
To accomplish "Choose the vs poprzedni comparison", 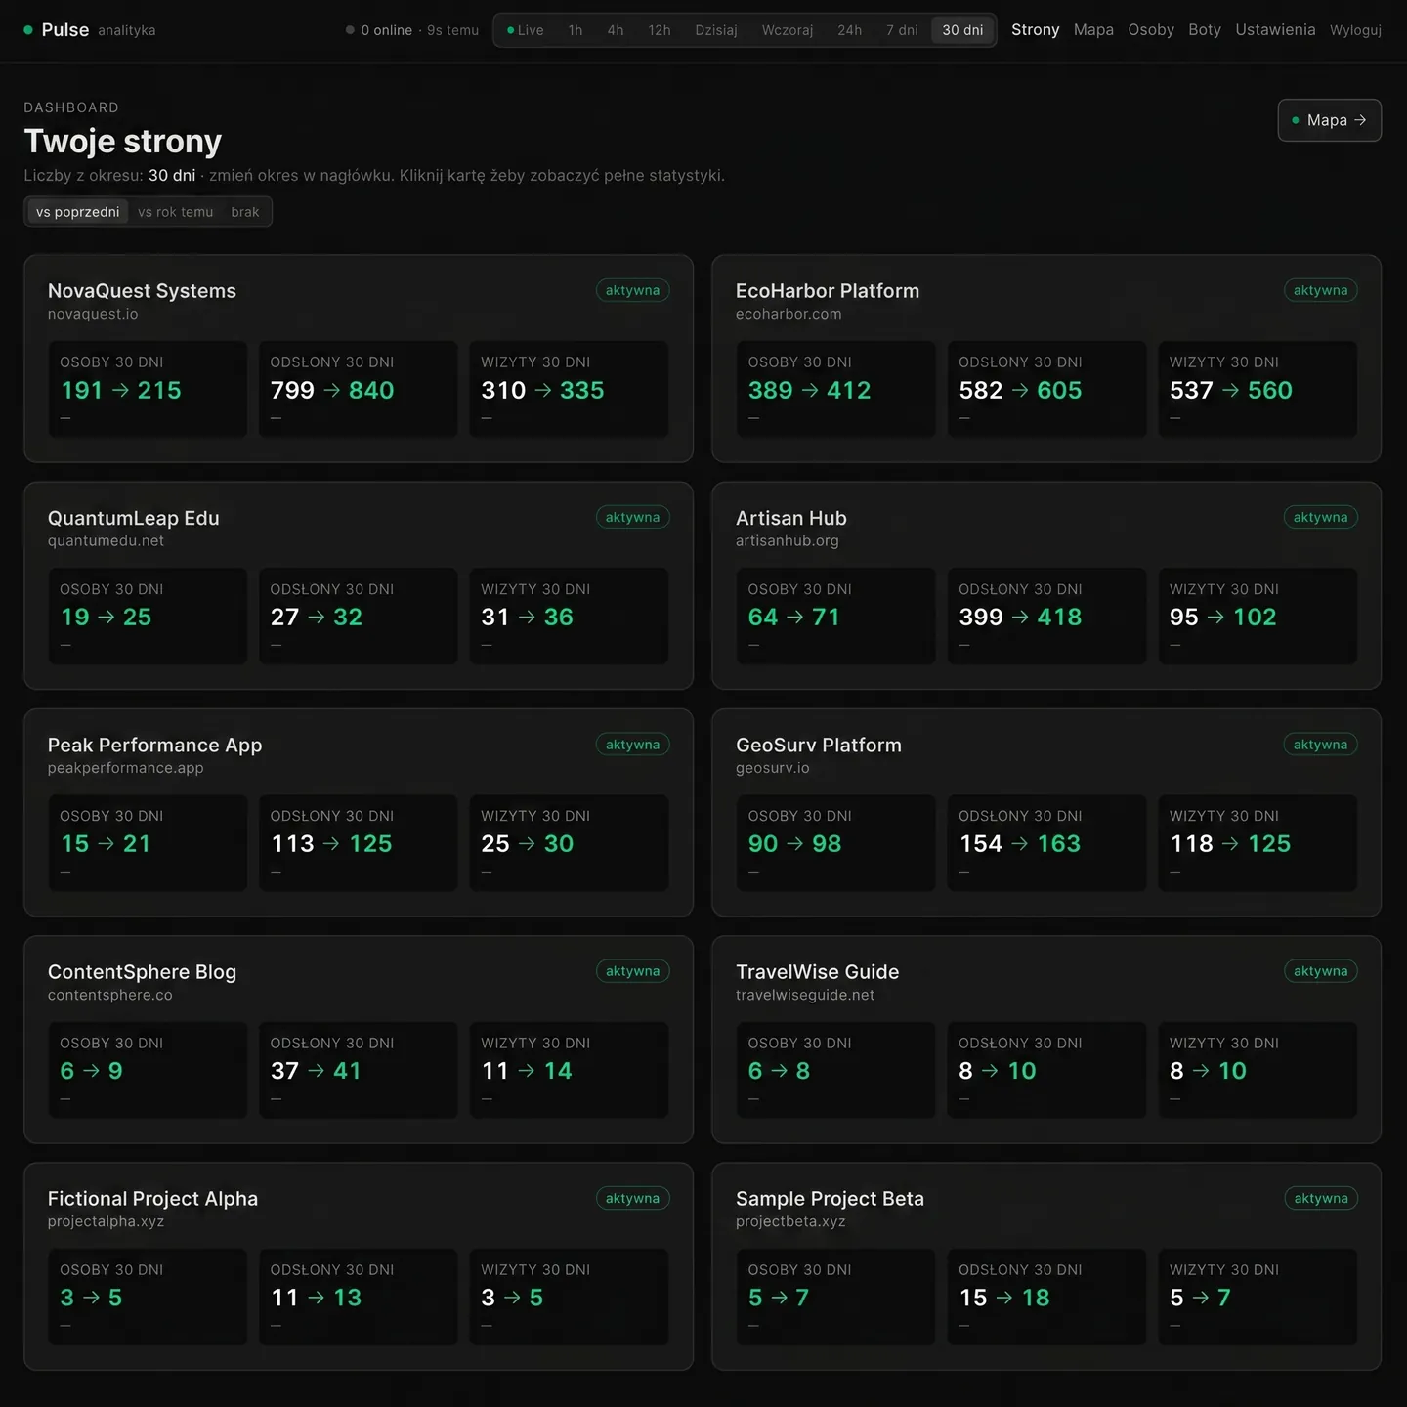I will [x=78, y=212].
